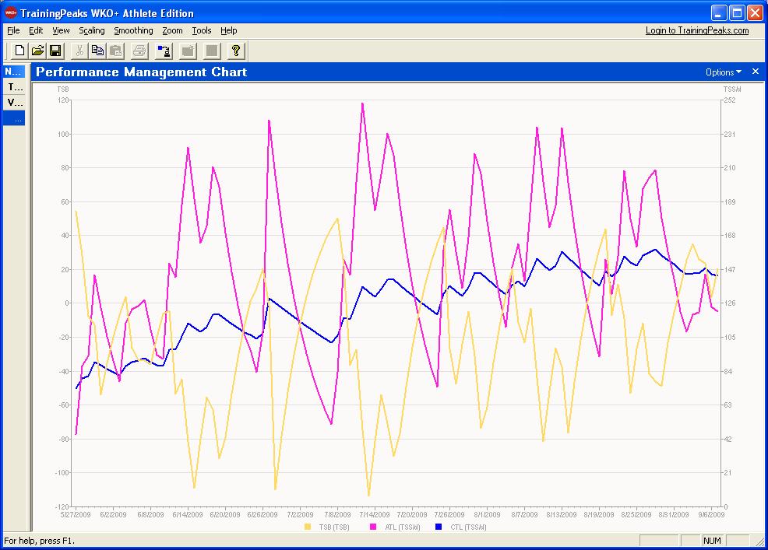Click the device download toolbar icon

point(164,51)
